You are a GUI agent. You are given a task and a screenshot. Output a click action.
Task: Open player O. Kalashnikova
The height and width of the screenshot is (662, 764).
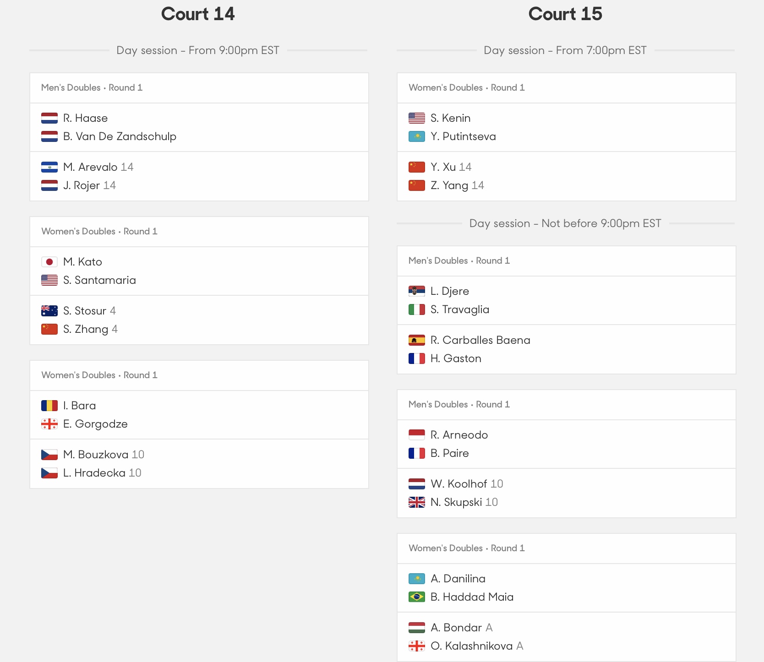[471, 646]
